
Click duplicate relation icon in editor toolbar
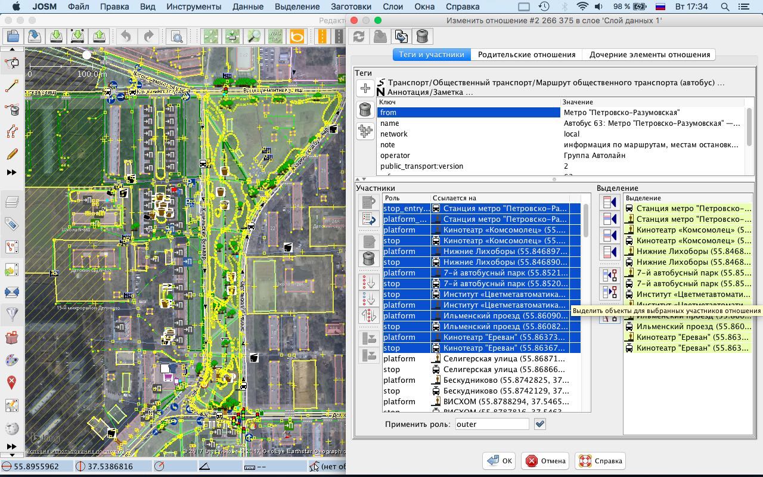coord(401,36)
